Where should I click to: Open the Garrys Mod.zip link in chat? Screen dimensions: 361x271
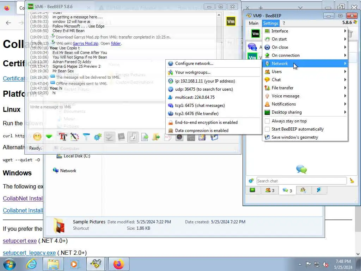[x=85, y=43]
